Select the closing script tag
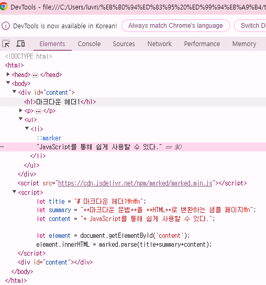Viewport: 266px width, 285px height. (x=31, y=253)
